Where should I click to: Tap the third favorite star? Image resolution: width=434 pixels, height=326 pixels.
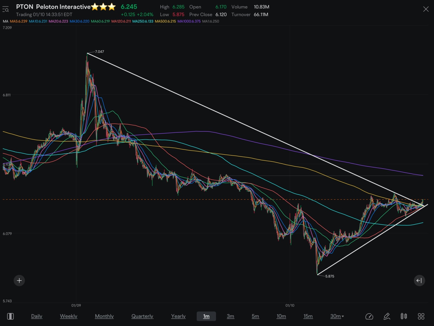(x=112, y=7)
